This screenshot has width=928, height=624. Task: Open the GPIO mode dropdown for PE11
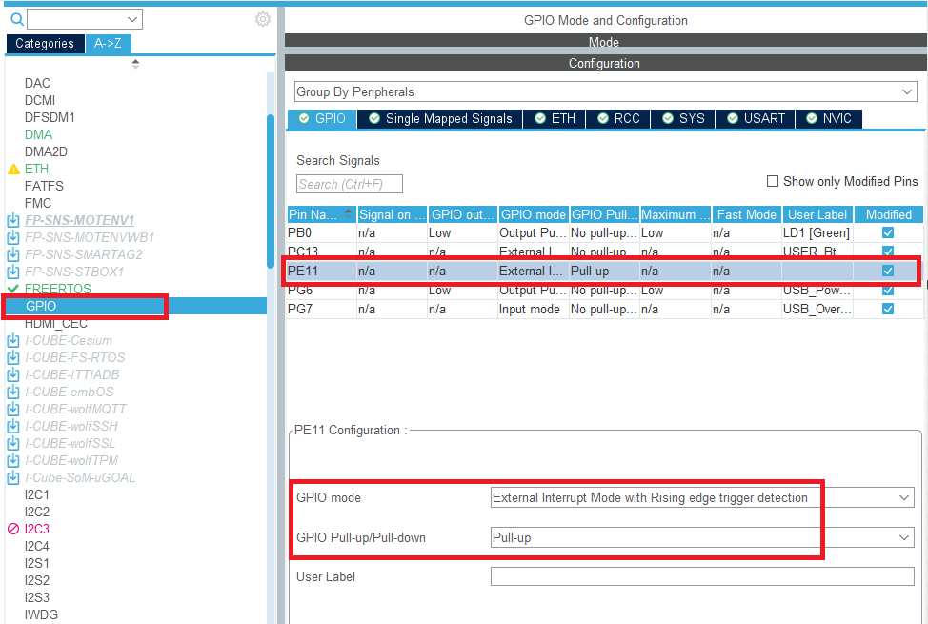[901, 497]
